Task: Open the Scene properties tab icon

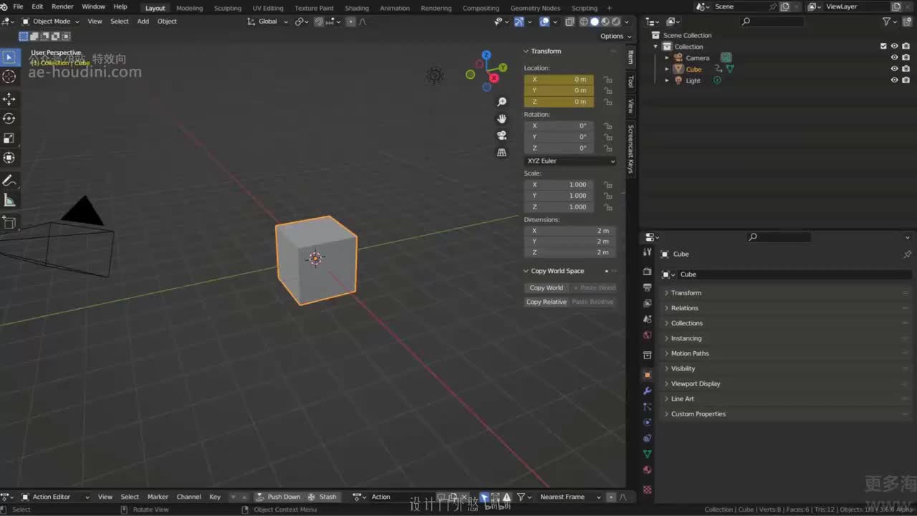Action: [648, 319]
